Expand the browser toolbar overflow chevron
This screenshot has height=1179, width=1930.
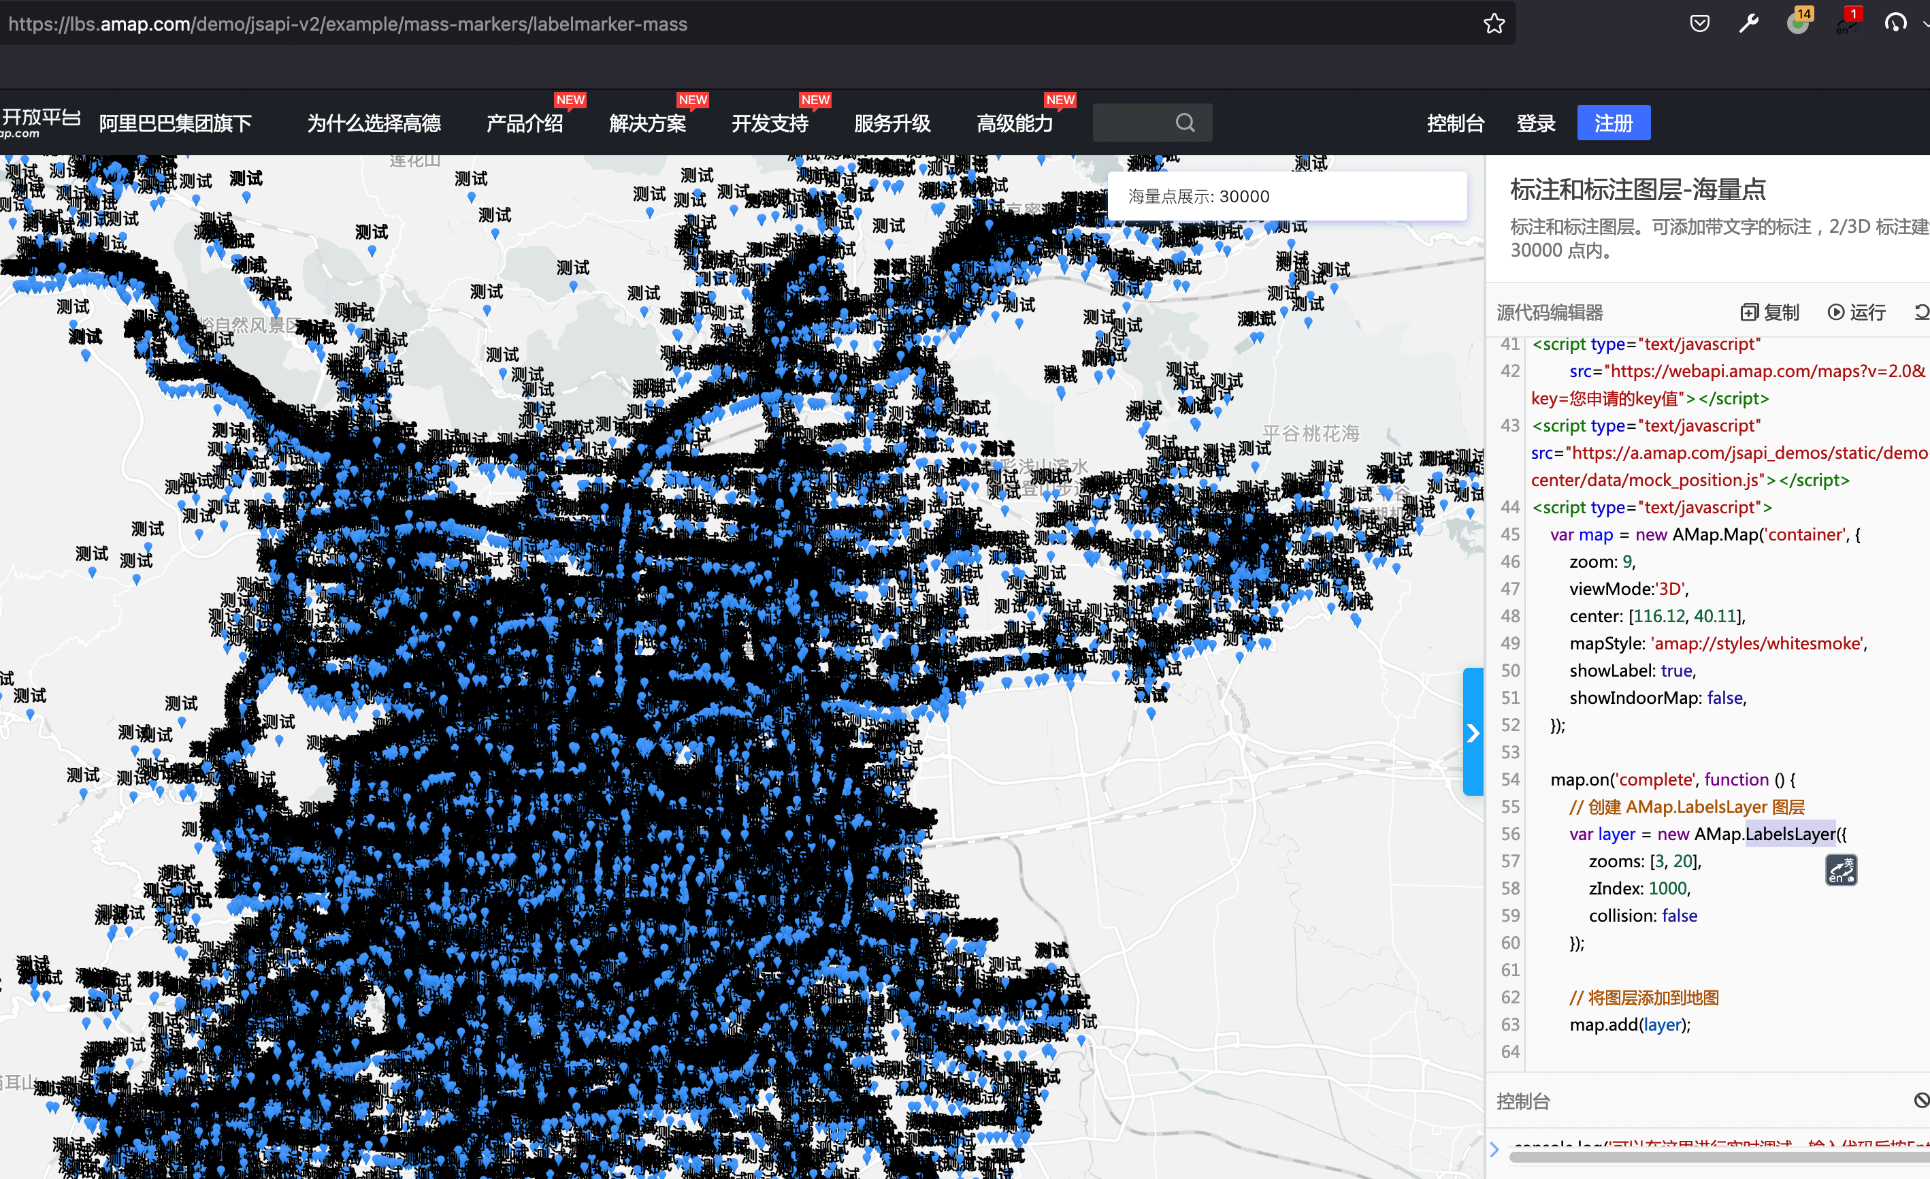coord(1925,24)
